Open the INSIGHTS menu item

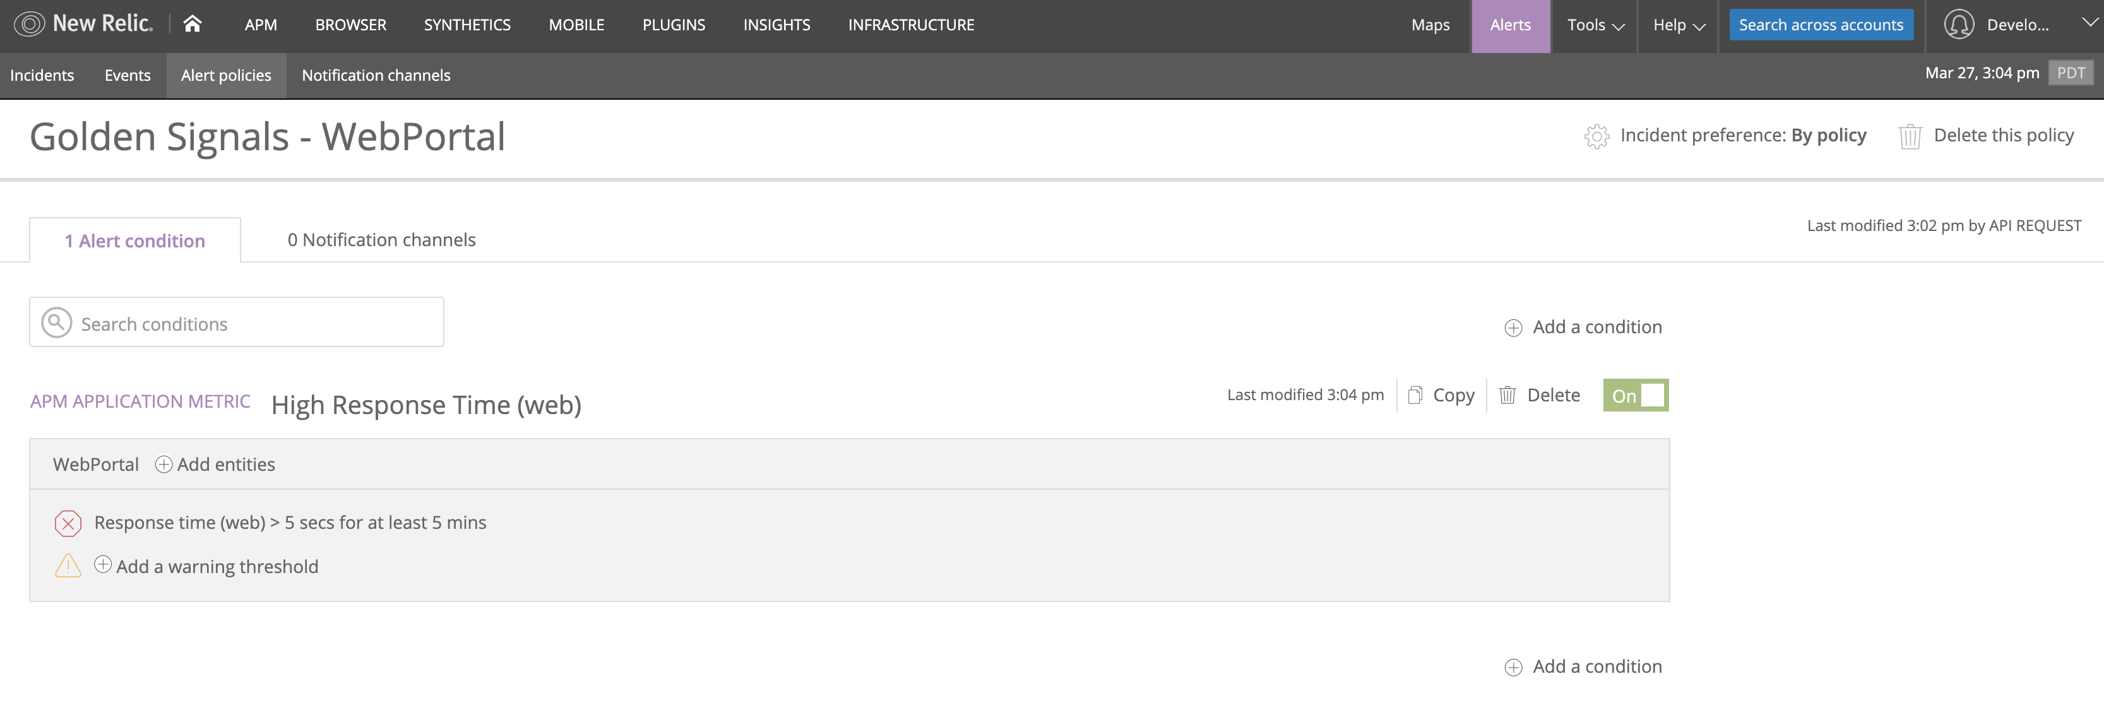(x=776, y=25)
